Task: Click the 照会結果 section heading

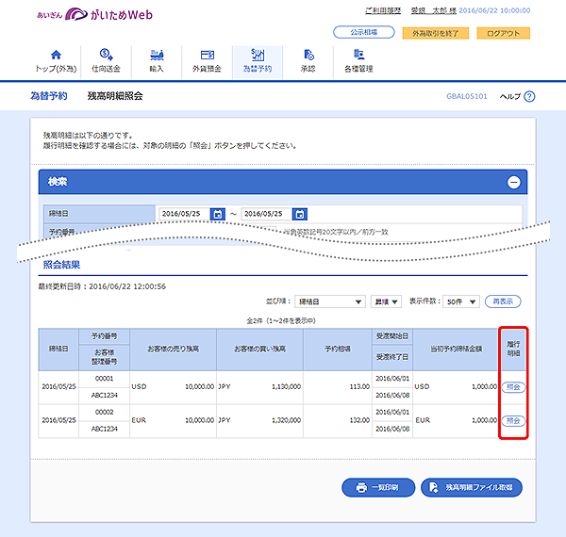Action: pos(61,265)
